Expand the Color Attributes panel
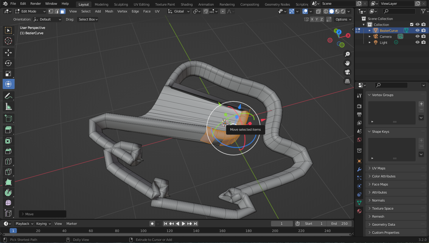This screenshot has width=429, height=243. [x=396, y=176]
